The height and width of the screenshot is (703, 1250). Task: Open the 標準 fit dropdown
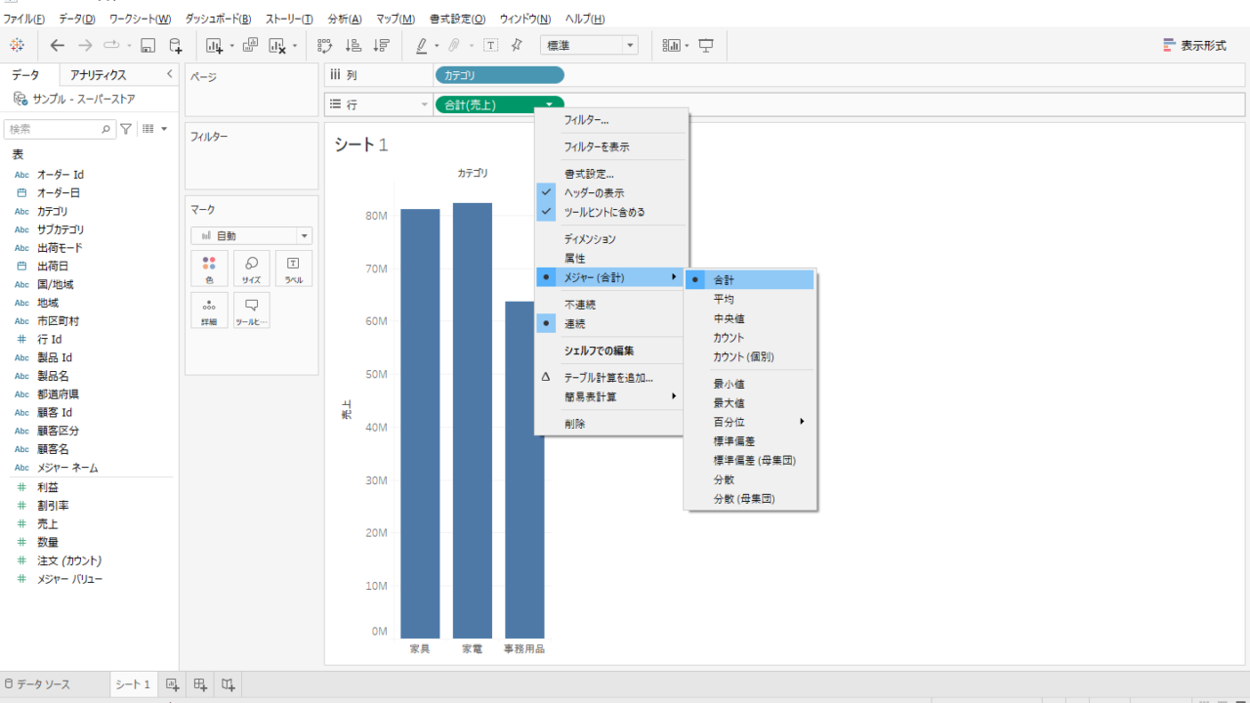590,45
